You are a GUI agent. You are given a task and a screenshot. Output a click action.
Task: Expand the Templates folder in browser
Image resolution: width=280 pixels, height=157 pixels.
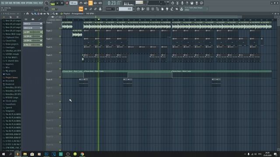[10, 111]
